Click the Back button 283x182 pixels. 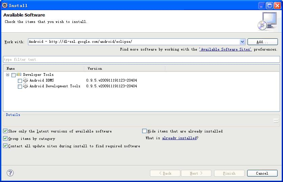[x=165, y=173]
